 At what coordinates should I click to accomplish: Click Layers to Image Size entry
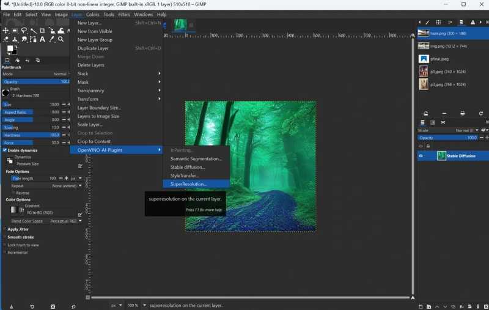tap(116, 116)
